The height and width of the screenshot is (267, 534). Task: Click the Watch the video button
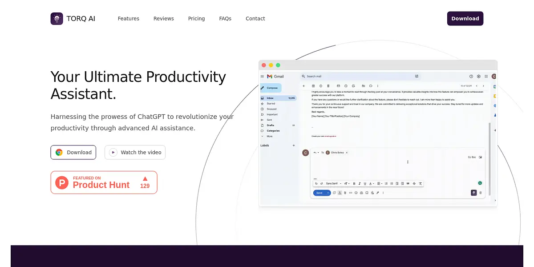pos(135,152)
